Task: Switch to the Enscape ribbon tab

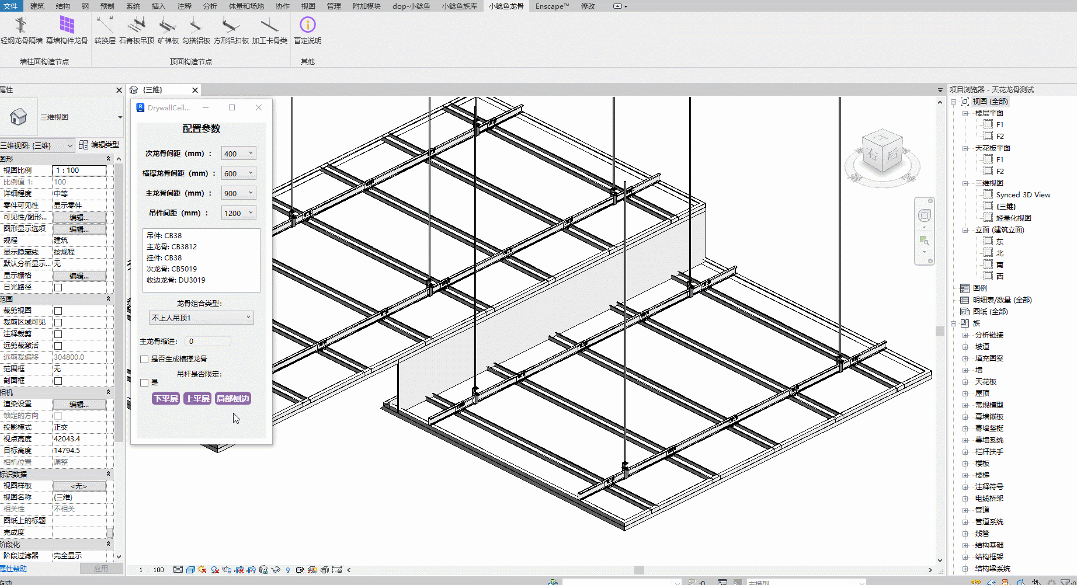Action: pos(551,6)
